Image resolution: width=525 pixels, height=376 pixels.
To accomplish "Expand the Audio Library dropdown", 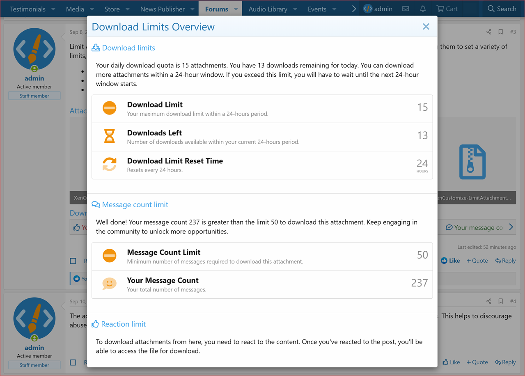I will [x=296, y=8].
